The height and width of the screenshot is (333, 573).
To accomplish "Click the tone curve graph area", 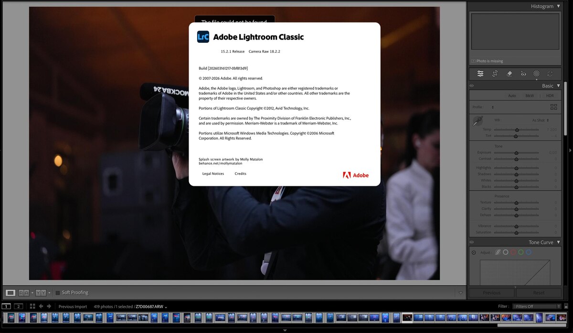I will [514, 272].
